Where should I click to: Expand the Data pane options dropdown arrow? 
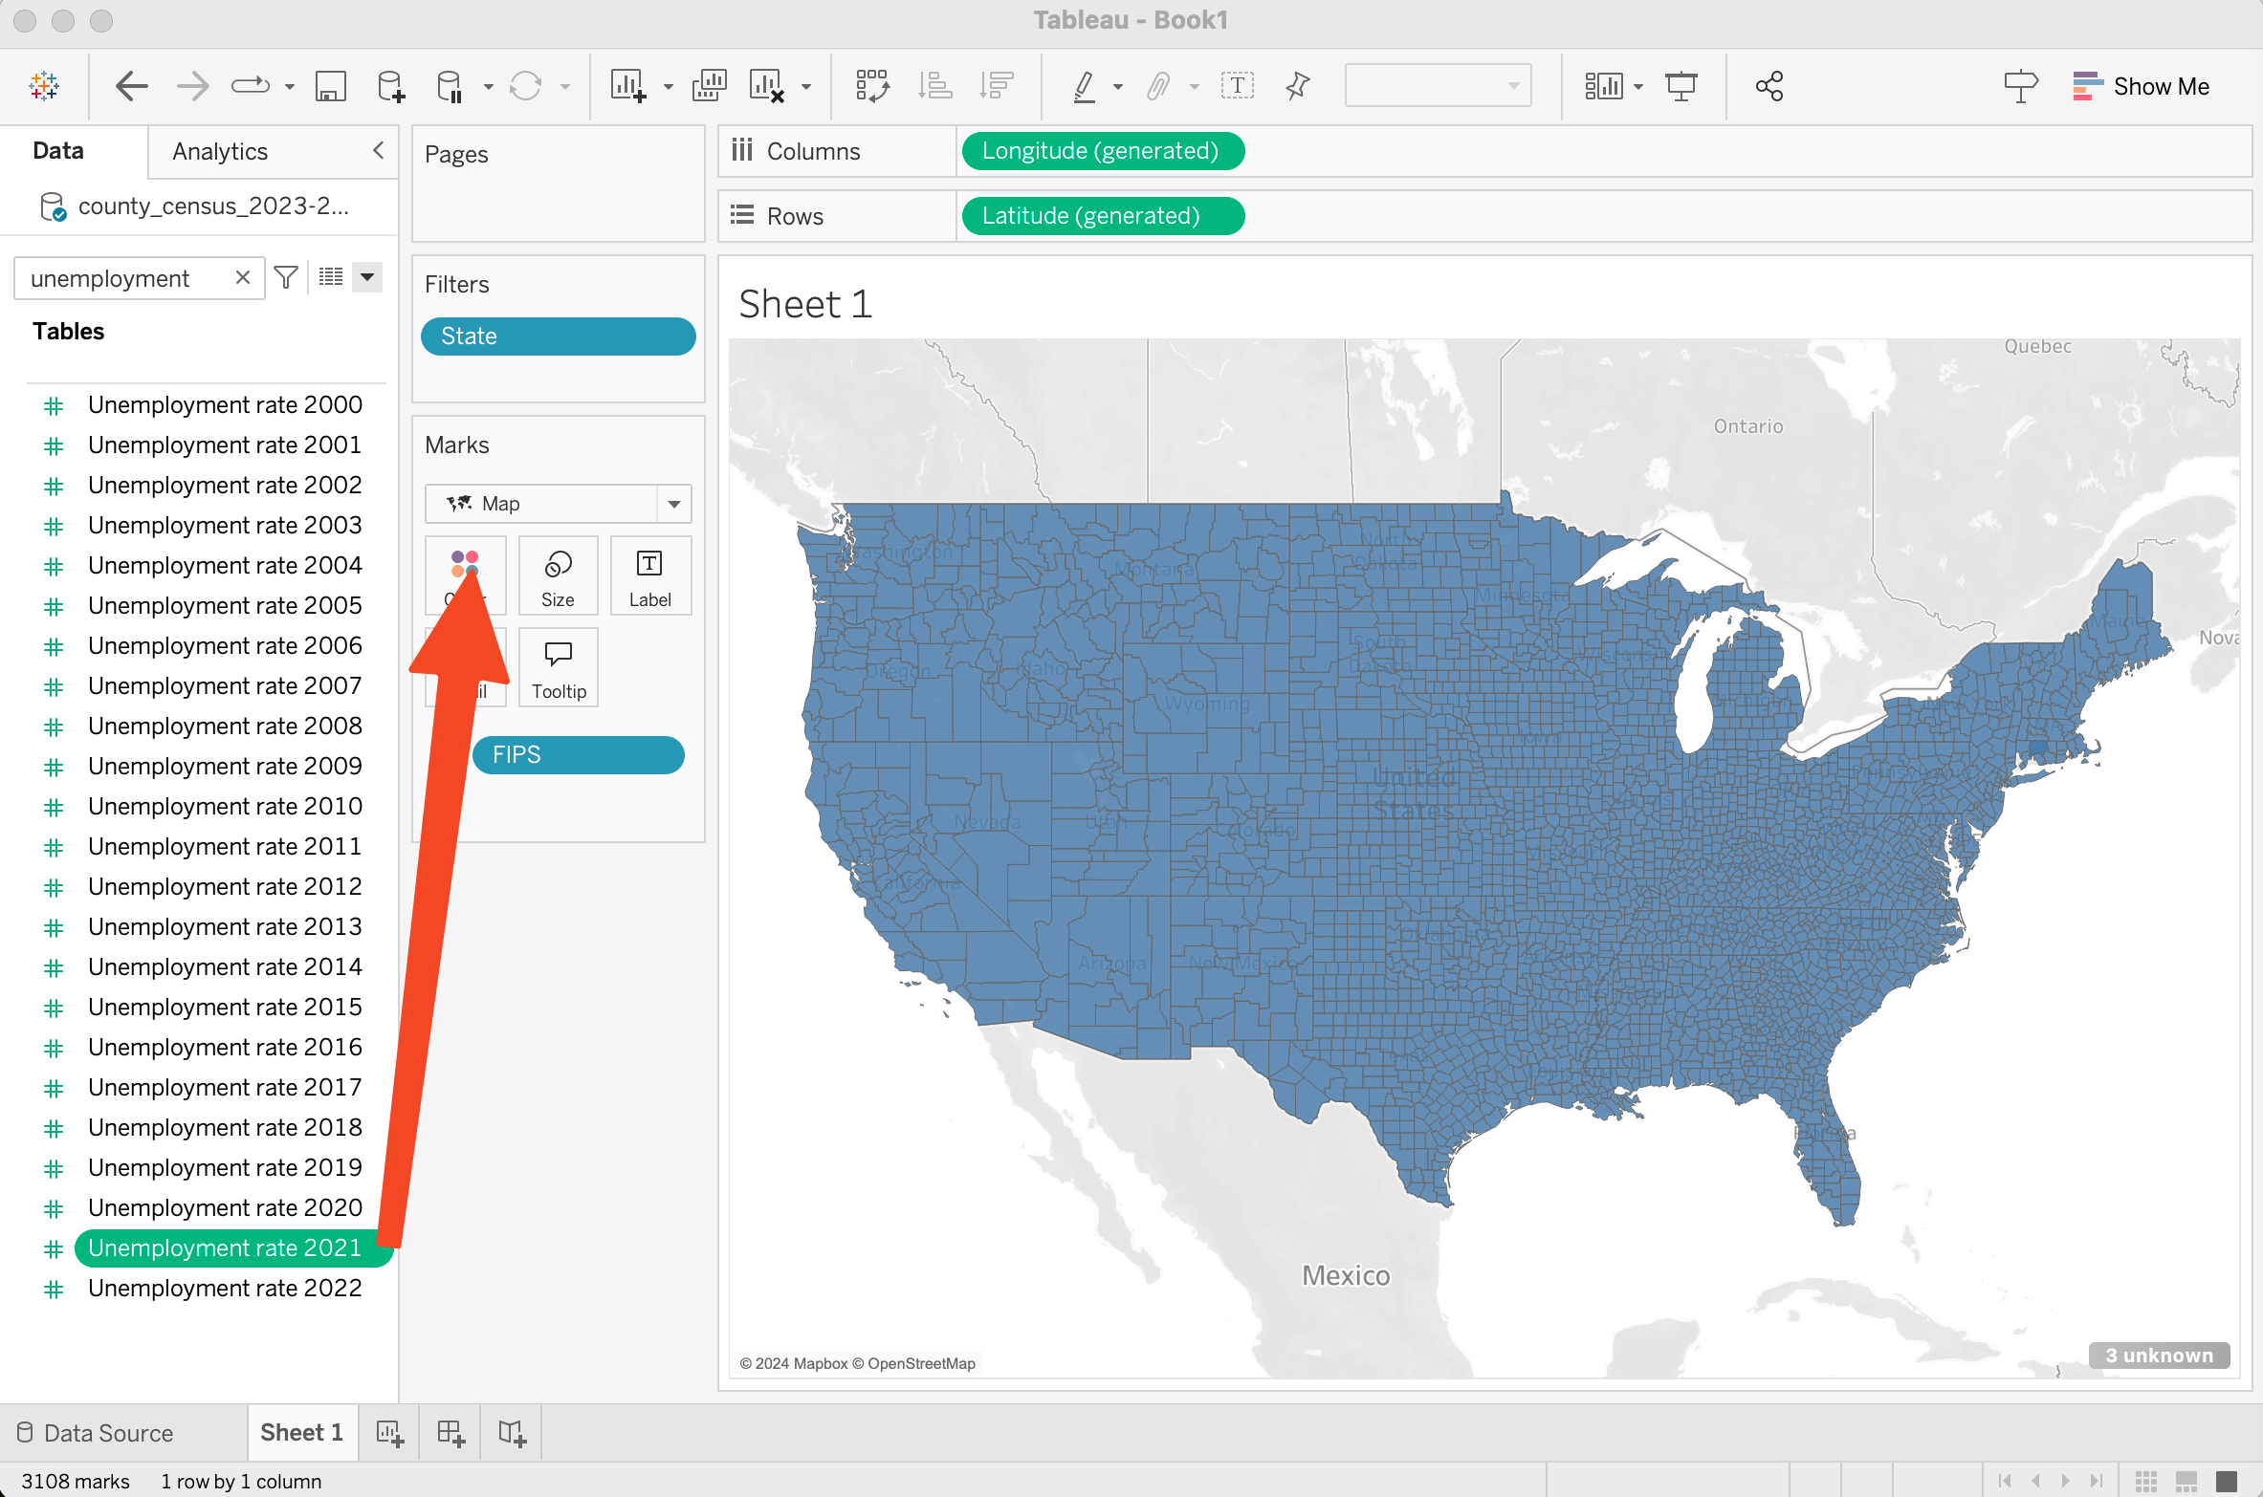[367, 278]
